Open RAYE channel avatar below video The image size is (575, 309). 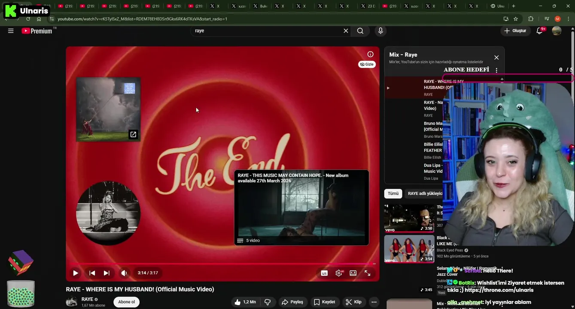(72, 302)
